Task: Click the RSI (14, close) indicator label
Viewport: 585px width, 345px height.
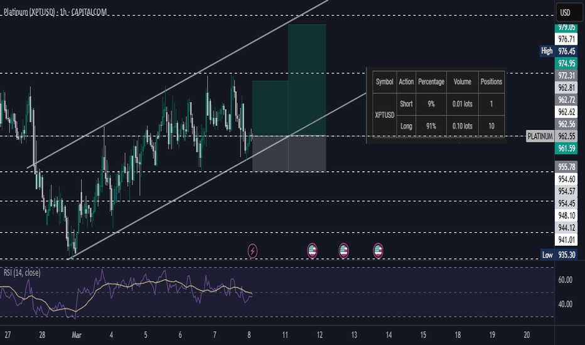Action: pos(22,273)
